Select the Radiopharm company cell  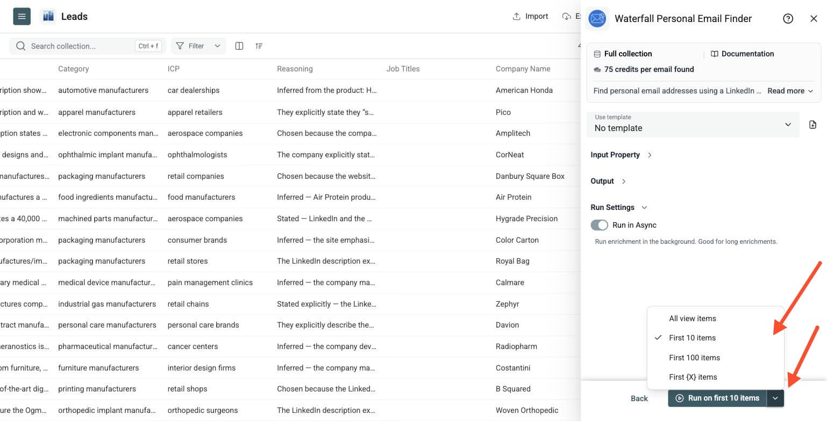coord(516,346)
